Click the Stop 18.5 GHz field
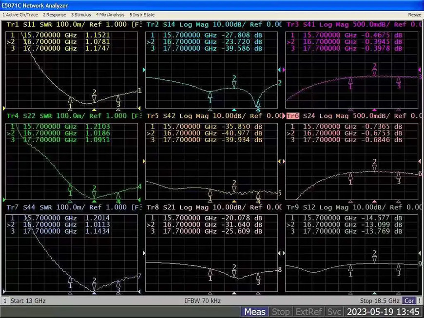This screenshot has height=318, width=424. [x=380, y=300]
